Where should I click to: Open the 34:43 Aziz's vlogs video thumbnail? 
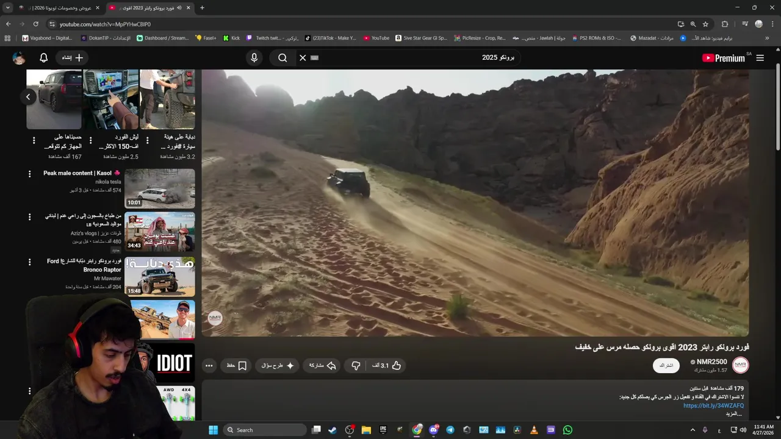click(x=160, y=232)
